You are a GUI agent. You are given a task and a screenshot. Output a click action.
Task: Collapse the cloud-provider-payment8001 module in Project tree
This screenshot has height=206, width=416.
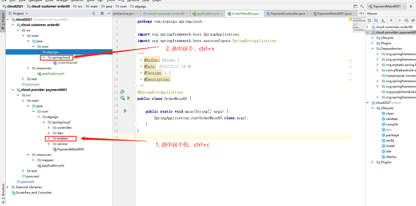pyautogui.click(x=13, y=90)
